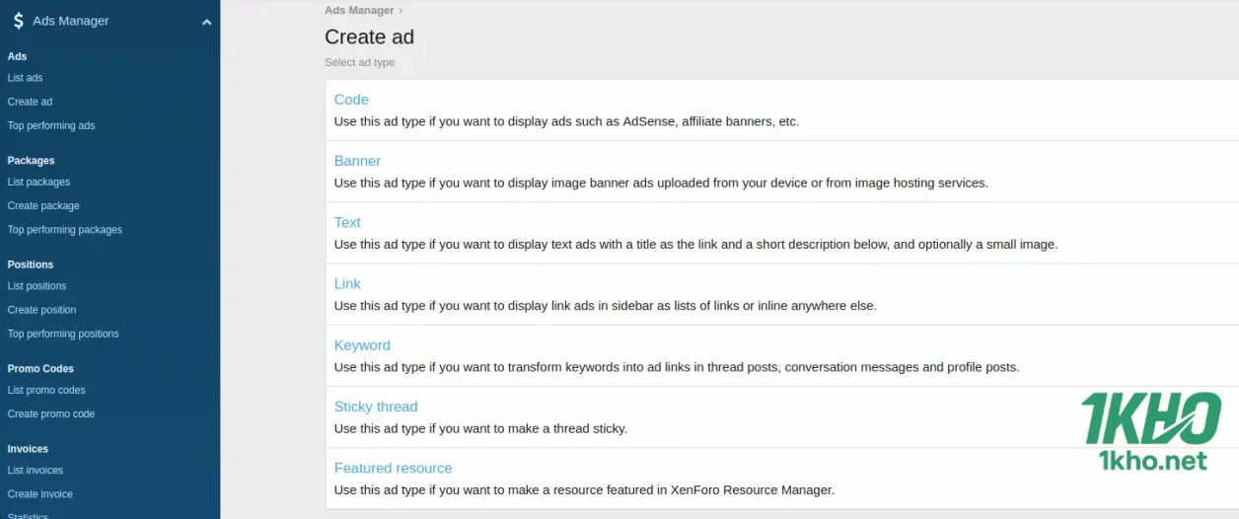Open List packages page

[x=38, y=182]
